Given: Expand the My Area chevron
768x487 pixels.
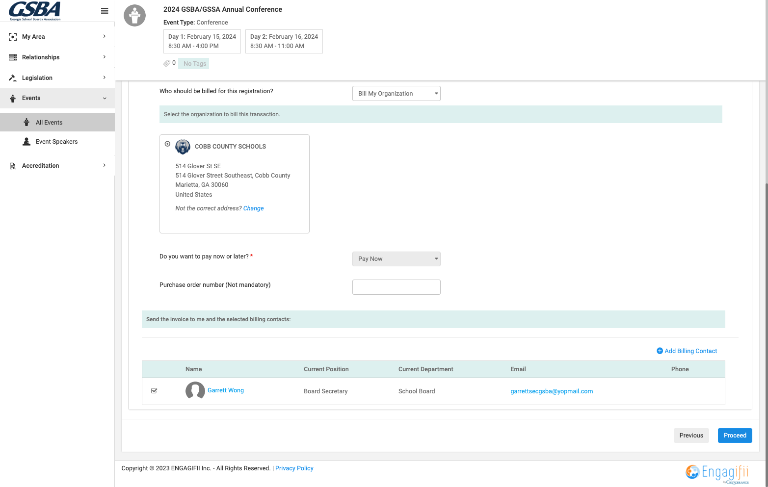Looking at the screenshot, I should [x=105, y=36].
